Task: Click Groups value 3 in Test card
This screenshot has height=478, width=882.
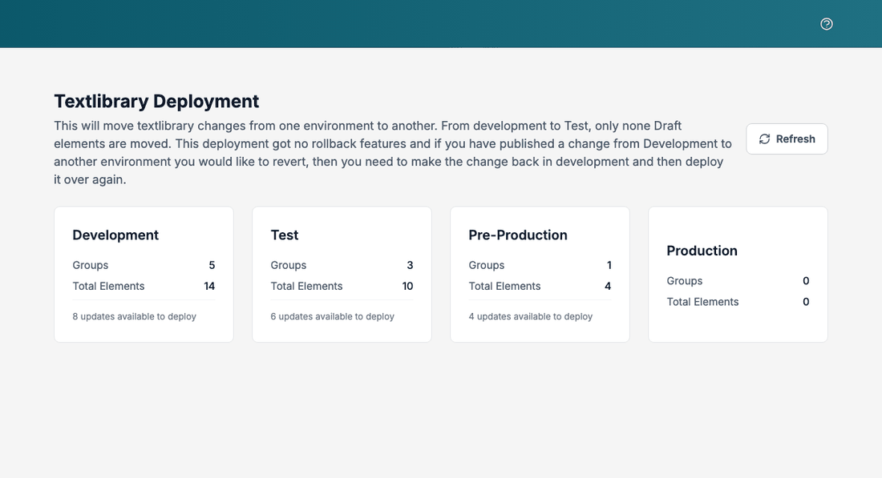Action: (410, 265)
